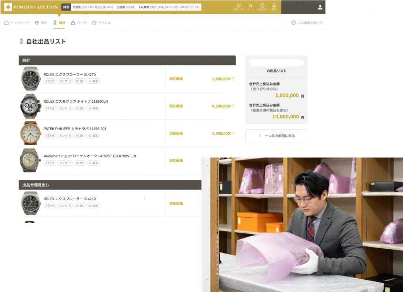The image size is (403, 292).
Task: Click favorites star 400 tag on Audemars Piguet row
Action: [x=93, y=163]
